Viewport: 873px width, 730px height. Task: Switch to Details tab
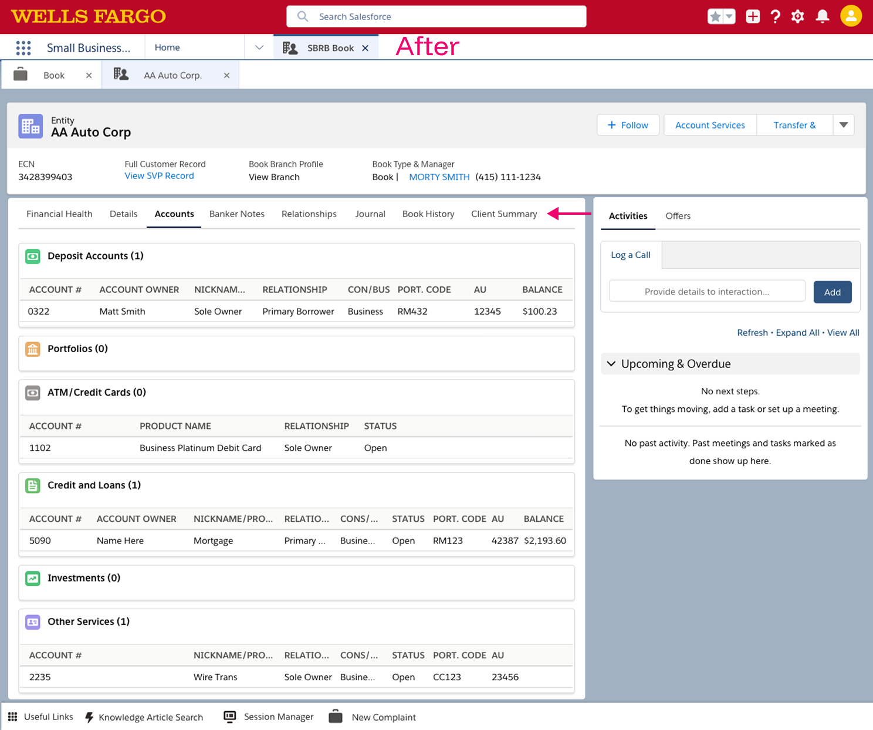point(123,214)
